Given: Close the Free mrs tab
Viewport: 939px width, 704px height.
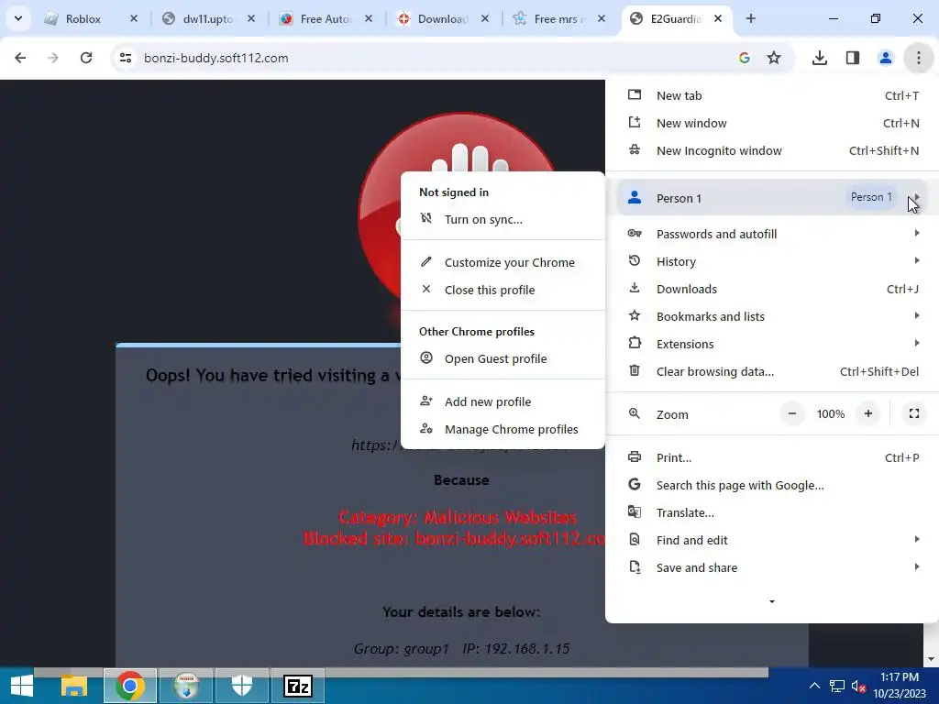Looking at the screenshot, I should coord(602,18).
